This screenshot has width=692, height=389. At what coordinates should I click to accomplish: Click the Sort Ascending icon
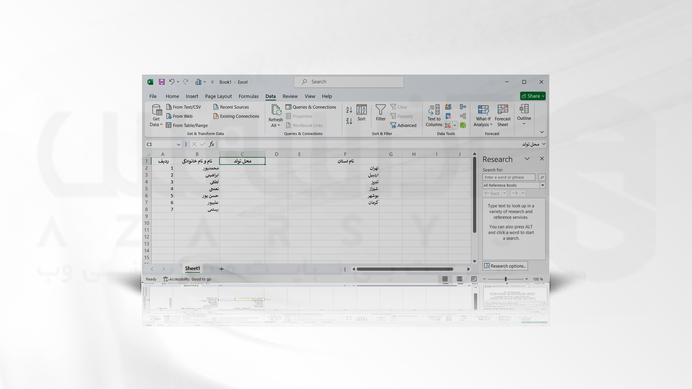tap(348, 109)
